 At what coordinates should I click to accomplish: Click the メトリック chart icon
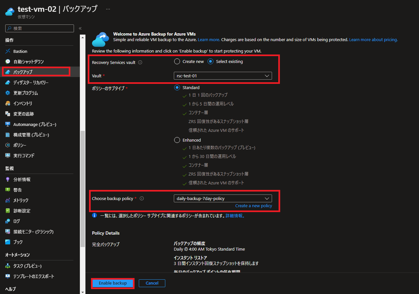click(x=8, y=200)
